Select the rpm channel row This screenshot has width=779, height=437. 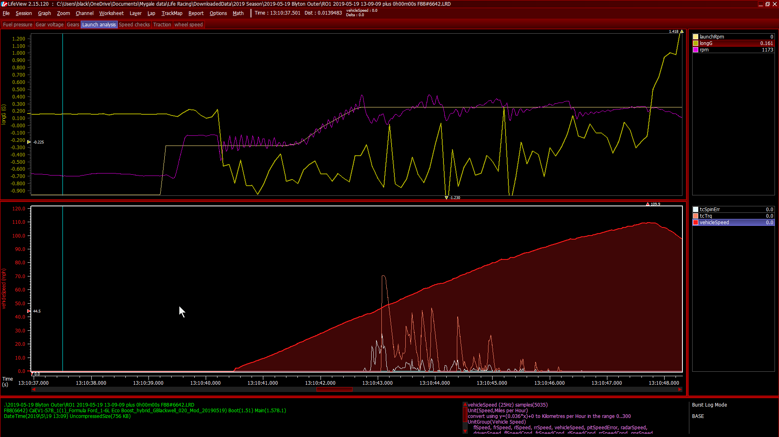(x=734, y=50)
